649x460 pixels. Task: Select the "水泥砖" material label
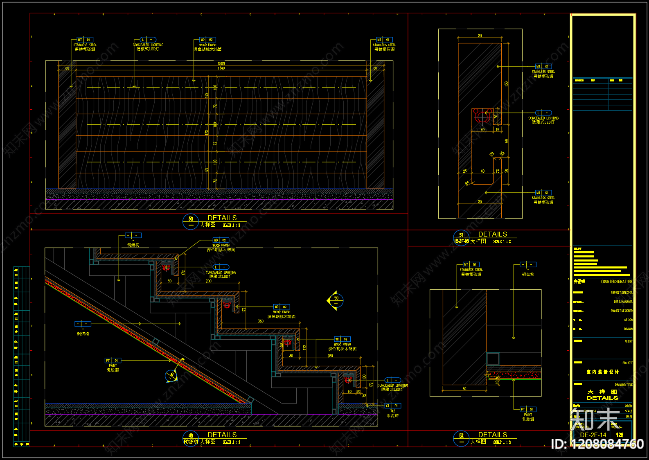coord(392,415)
